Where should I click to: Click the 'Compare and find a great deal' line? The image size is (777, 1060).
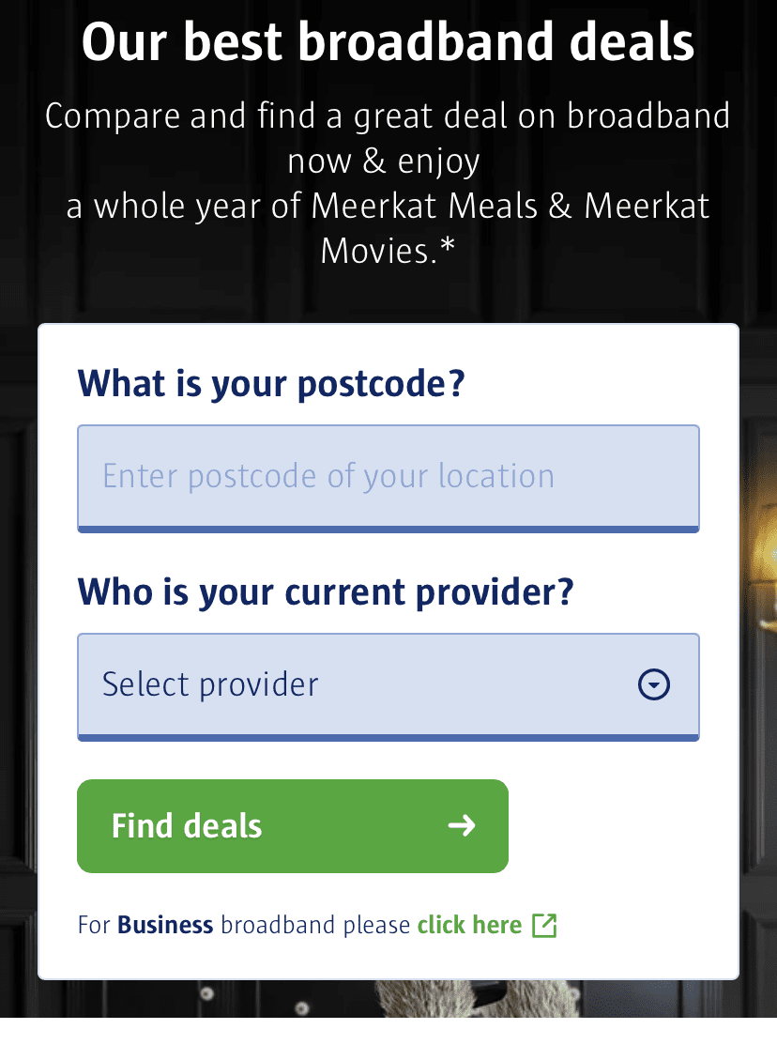click(388, 115)
